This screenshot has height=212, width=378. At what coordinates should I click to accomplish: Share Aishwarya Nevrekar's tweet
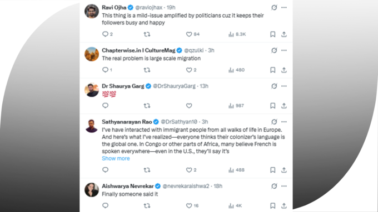click(284, 206)
